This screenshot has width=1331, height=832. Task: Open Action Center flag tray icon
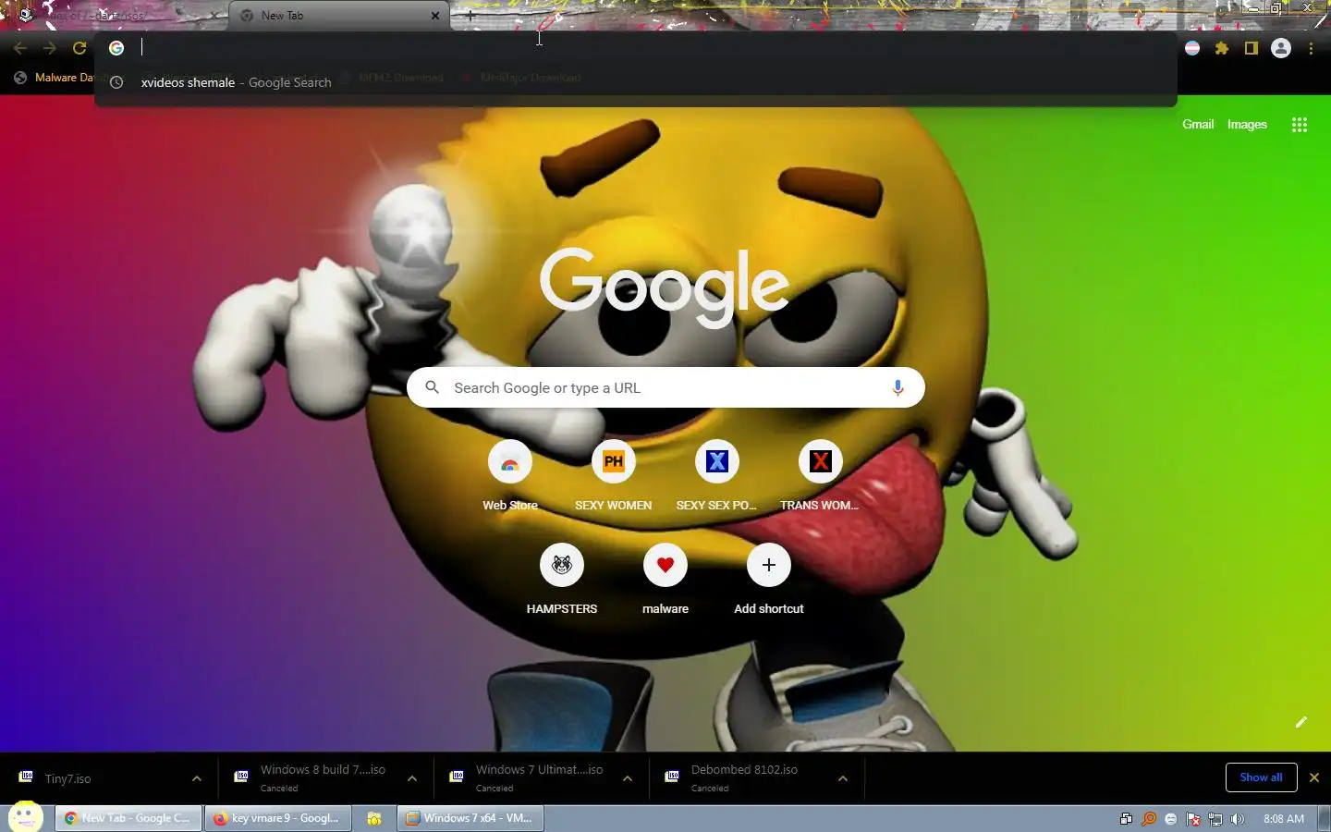click(x=1193, y=819)
